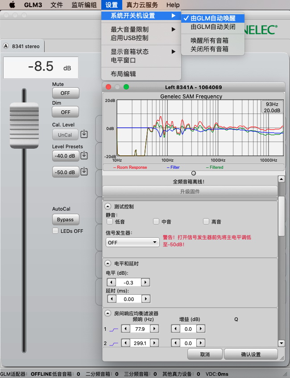Lower filter 1 gain with left arrow
This screenshot has height=378, width=290.
(x=175, y=329)
